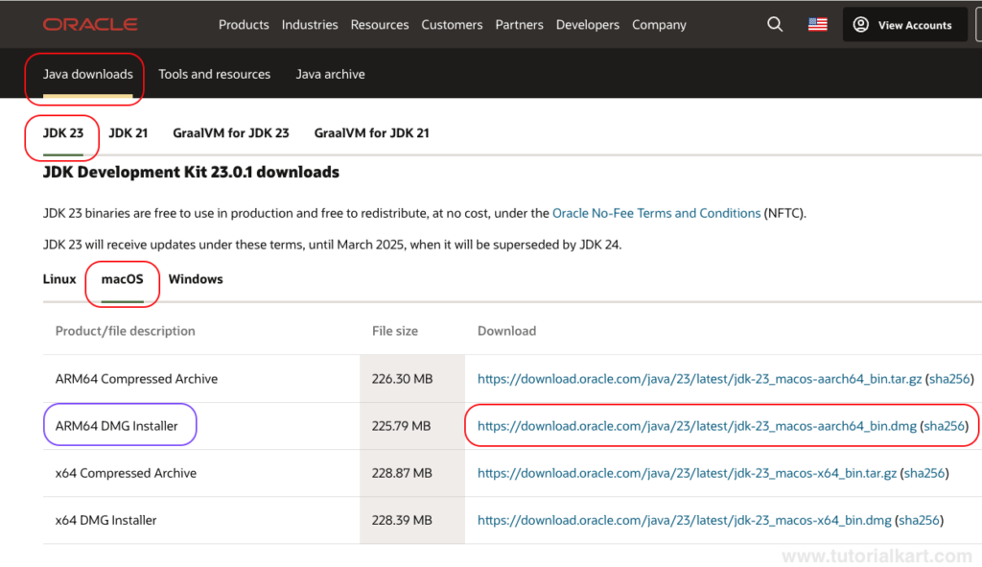
Task: Click the View Accounts person icon
Action: 860,25
